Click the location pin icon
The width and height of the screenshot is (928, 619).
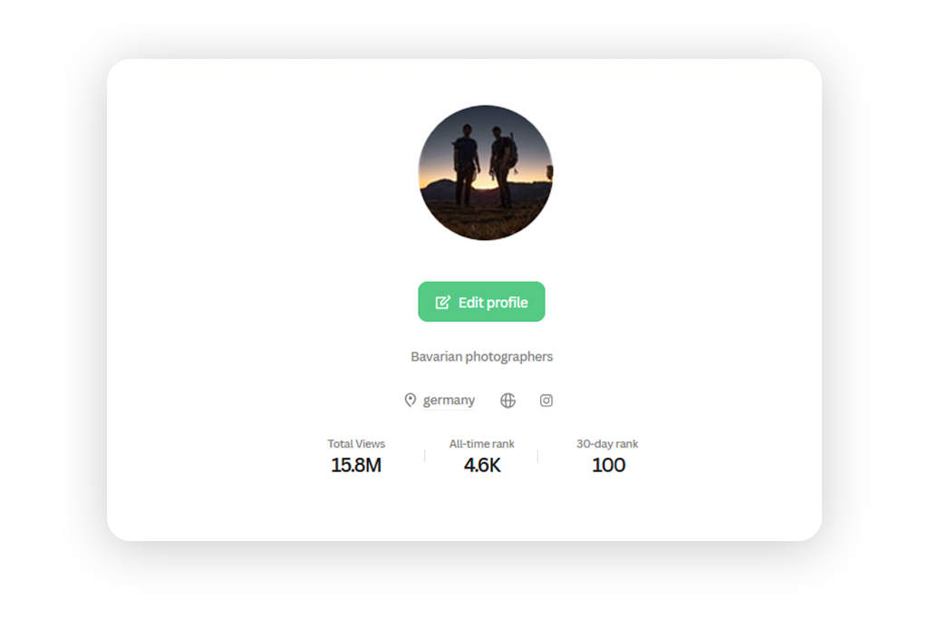click(x=411, y=401)
